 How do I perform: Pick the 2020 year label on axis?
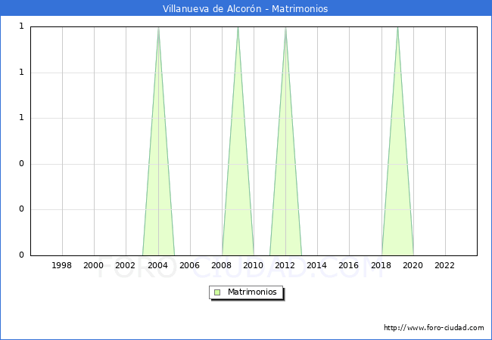click(413, 265)
